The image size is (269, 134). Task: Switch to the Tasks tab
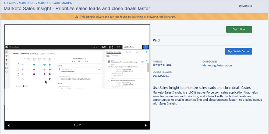137,52
